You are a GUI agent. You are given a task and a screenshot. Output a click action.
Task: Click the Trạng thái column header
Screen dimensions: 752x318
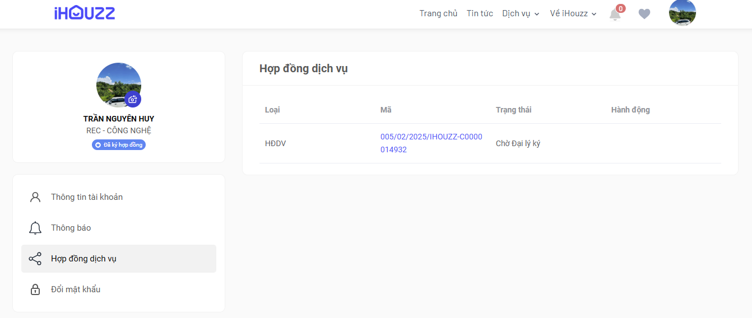coord(513,110)
